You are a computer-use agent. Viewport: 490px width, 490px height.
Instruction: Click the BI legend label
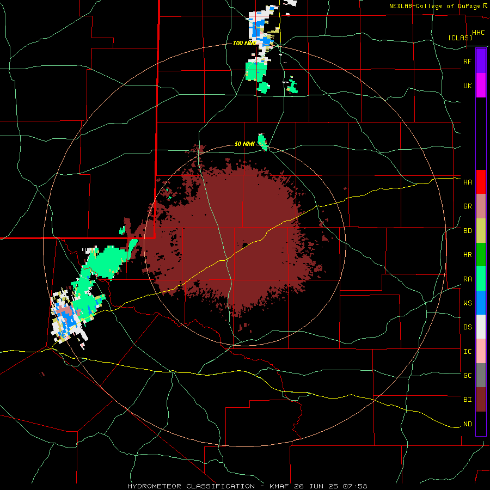(467, 400)
